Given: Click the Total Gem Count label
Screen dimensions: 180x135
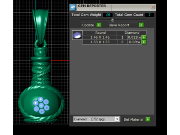Looking at the screenshot, I should coord(129,15).
